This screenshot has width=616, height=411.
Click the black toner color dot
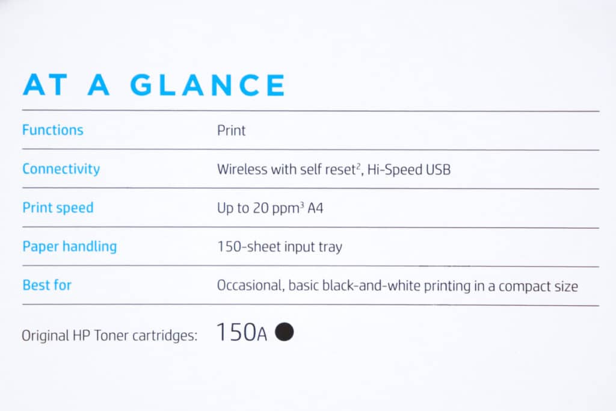(x=285, y=332)
